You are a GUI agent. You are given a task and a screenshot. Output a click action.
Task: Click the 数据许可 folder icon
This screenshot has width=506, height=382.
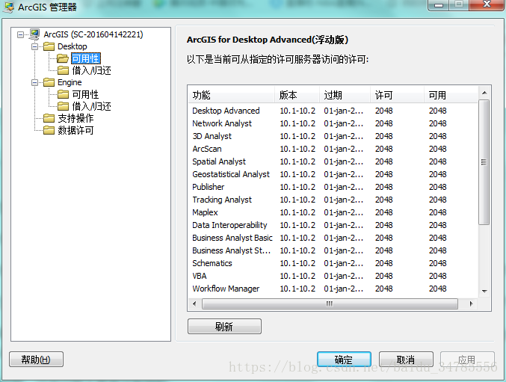[x=49, y=130]
